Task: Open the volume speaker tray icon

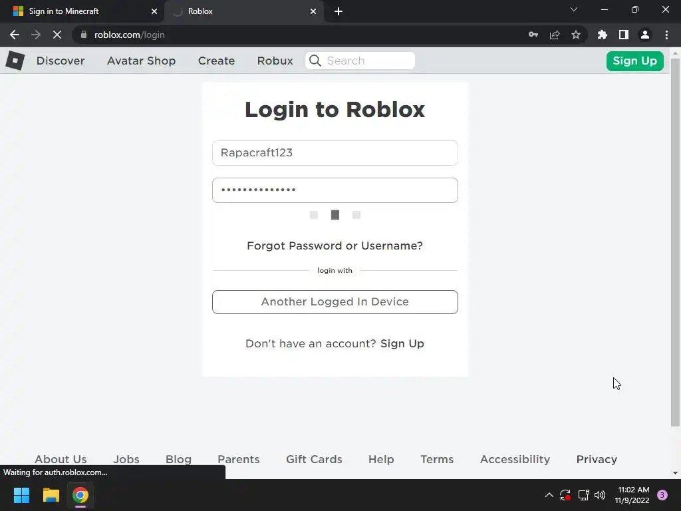Action: coord(600,495)
